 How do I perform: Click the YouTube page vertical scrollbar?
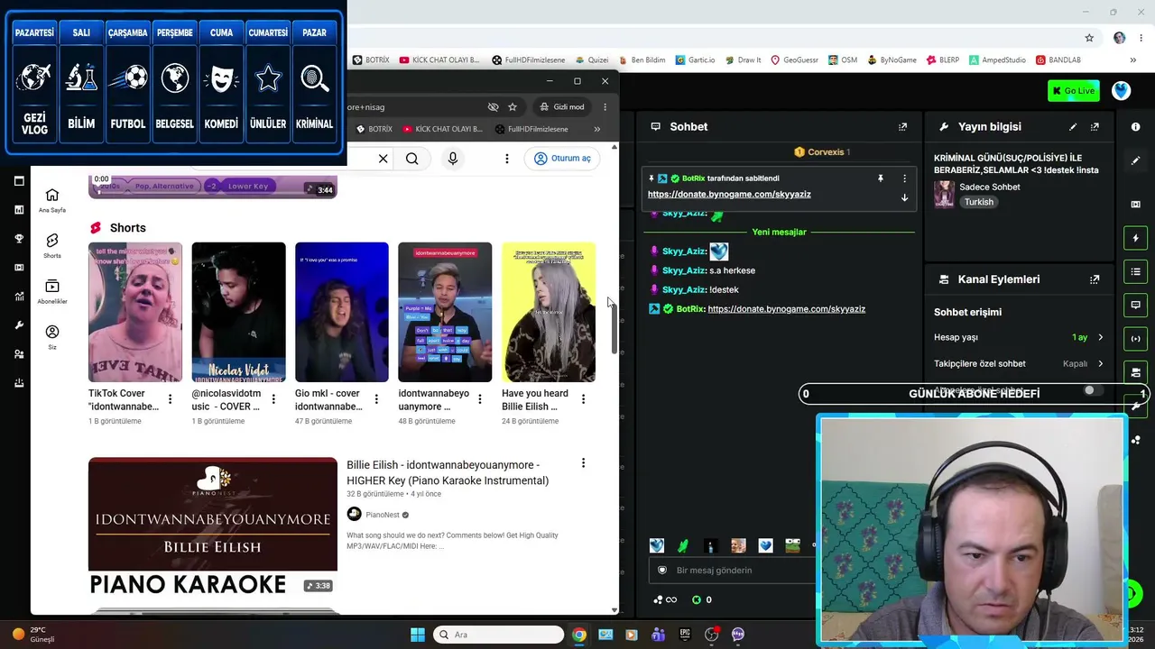[614, 326]
